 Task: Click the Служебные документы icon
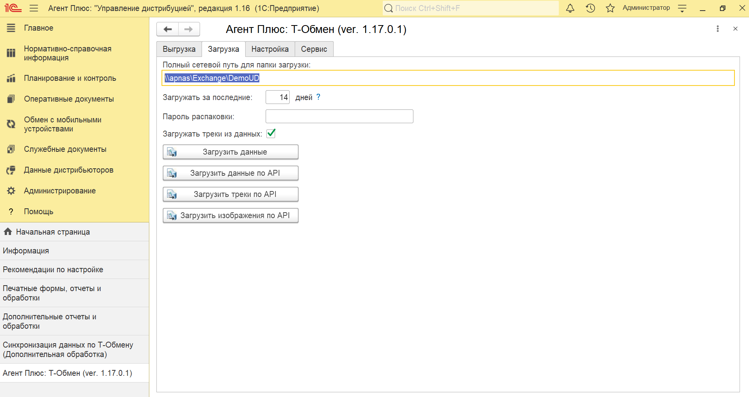click(11, 149)
